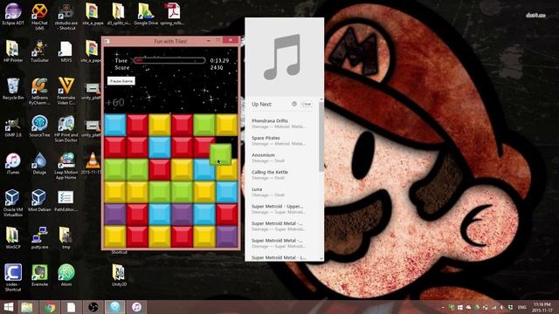Launch Evernote from the desktop
Viewport: 559px width, 314px height.
pyautogui.click(x=39, y=275)
